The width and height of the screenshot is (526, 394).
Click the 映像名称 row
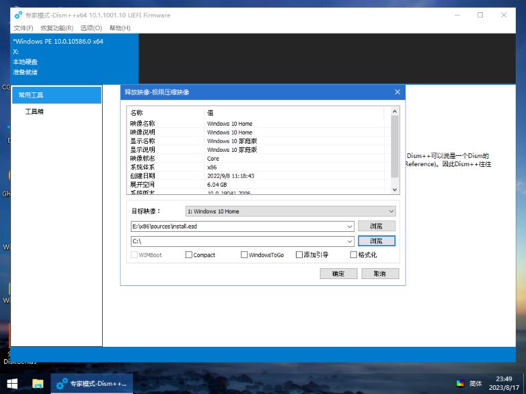tap(257, 124)
